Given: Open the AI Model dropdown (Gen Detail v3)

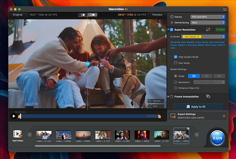Looking at the screenshot, I should (x=203, y=37).
